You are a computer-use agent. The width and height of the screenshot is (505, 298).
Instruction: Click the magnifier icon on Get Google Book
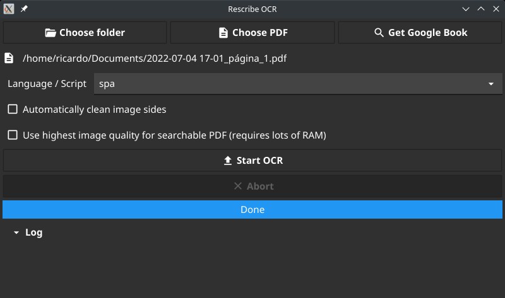point(379,33)
